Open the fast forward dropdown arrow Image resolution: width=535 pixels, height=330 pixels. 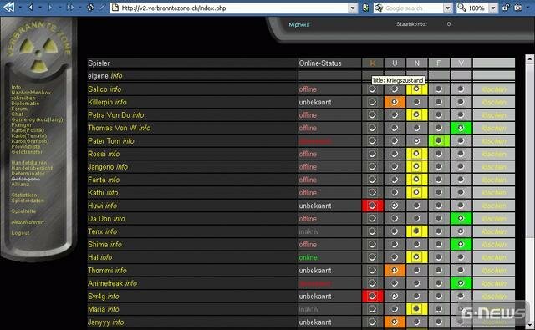(x=80, y=8)
